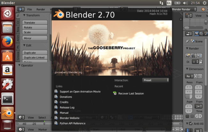The width and height of the screenshot is (208, 132).
Task: Click the pin icon next to Scene
Action: click(x=187, y=41)
